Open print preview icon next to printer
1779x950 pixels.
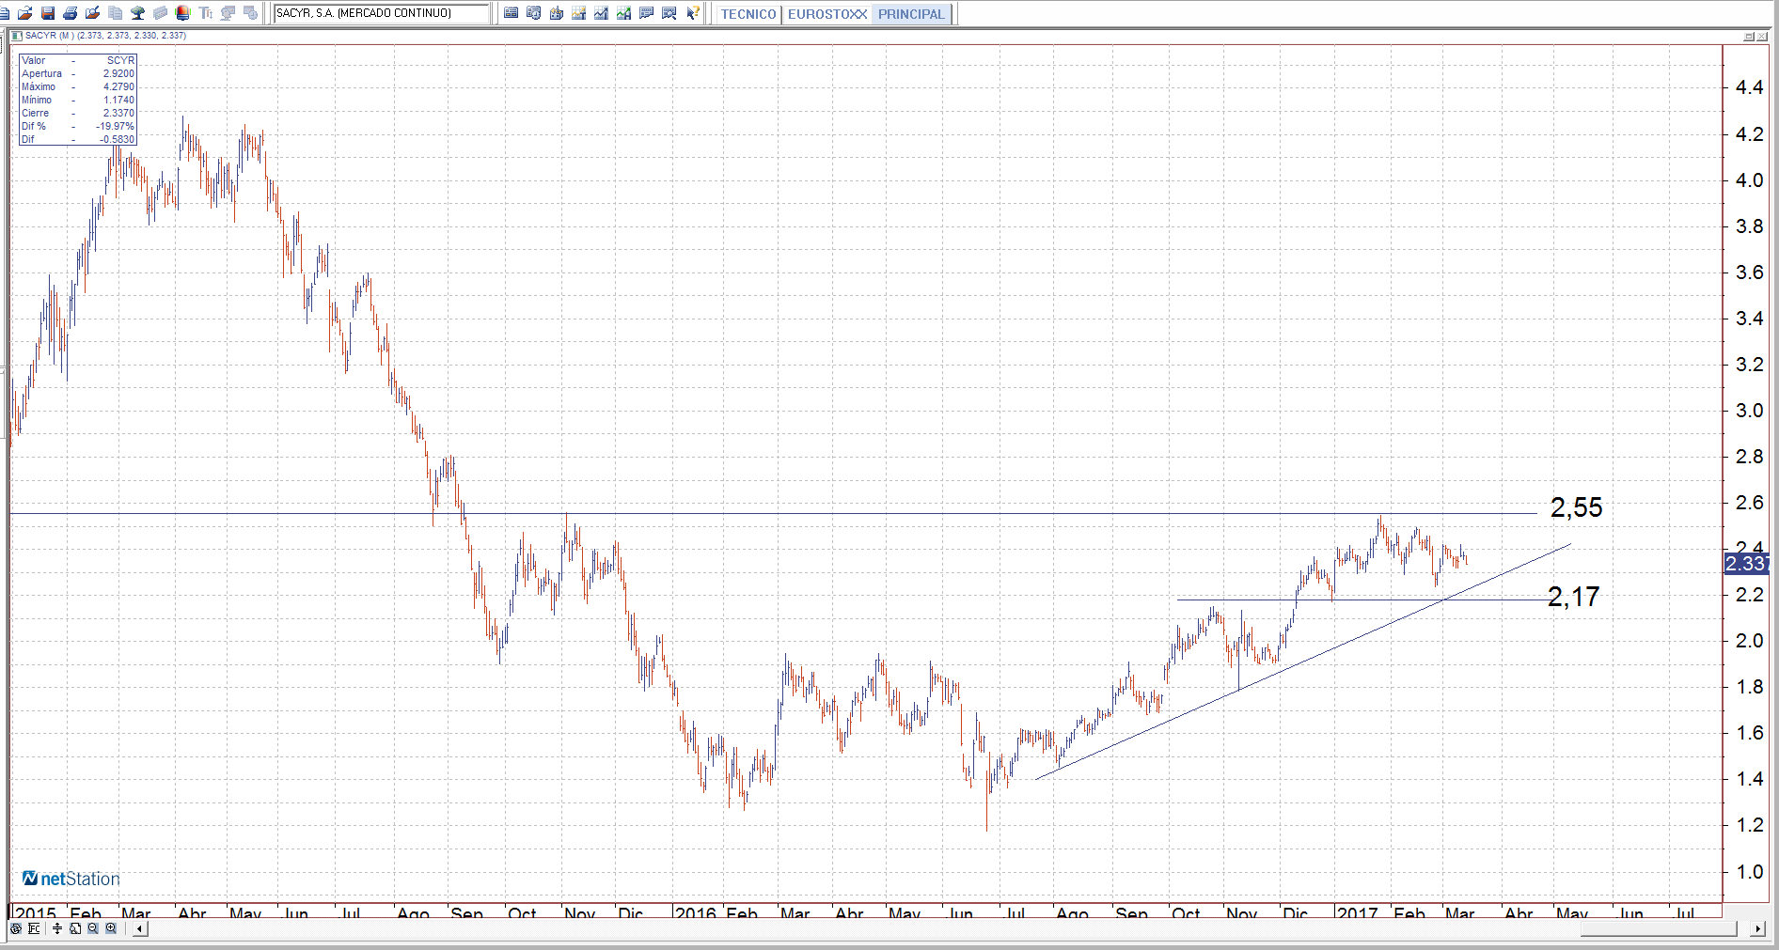click(x=92, y=13)
